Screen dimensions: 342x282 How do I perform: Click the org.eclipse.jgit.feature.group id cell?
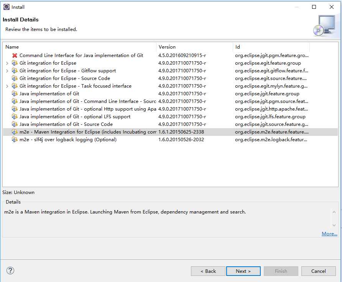tap(267, 94)
